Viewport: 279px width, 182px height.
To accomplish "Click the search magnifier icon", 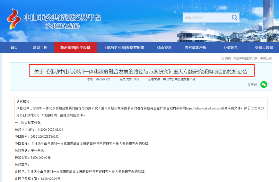I will [234, 18].
